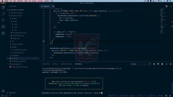The image size is (173, 97).
Task: Click the Go Live status bar button
Action: click(112, 96)
